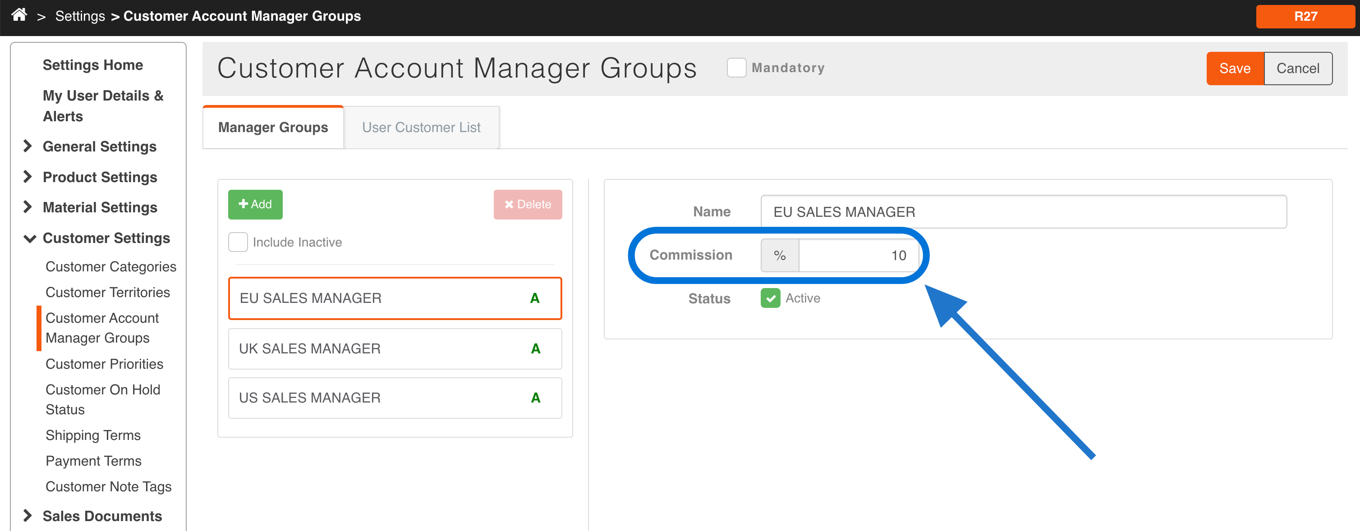This screenshot has width=1360, height=531.
Task: Click the home icon in breadcrumb
Action: click(x=19, y=15)
